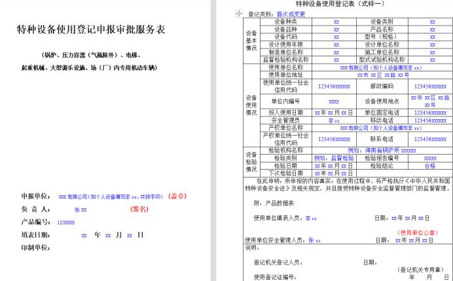Click the 设备基本情况 section header cell
Image resolution: width=453 pixels, height=281 pixels.
pyautogui.click(x=251, y=41)
